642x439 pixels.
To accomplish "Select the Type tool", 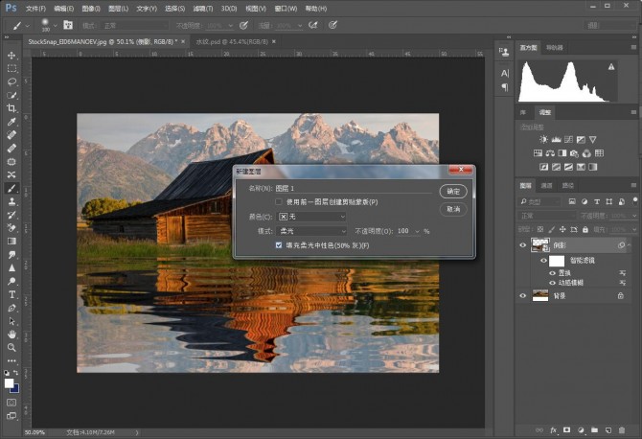I will (x=11, y=294).
